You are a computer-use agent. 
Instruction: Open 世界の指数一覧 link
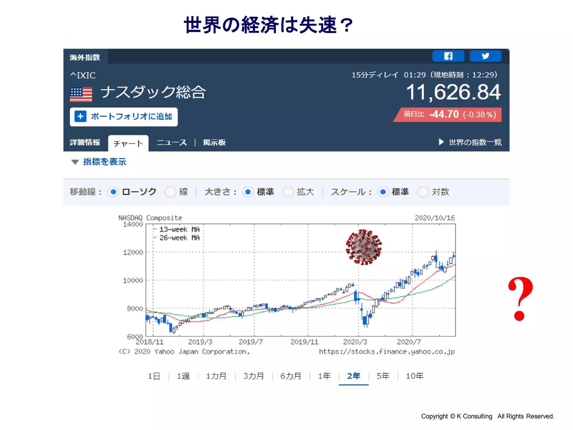pyautogui.click(x=475, y=142)
